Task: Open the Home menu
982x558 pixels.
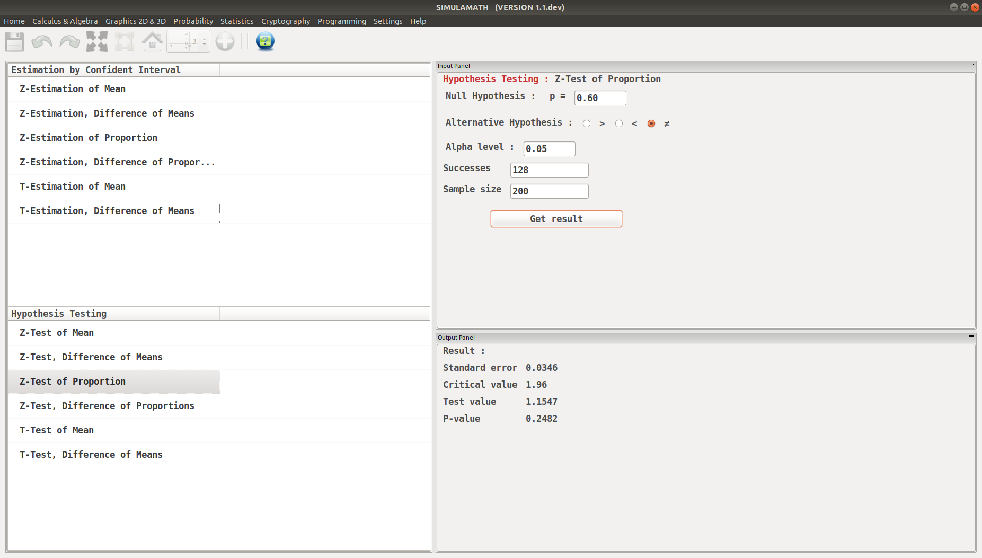Action: pyautogui.click(x=14, y=21)
